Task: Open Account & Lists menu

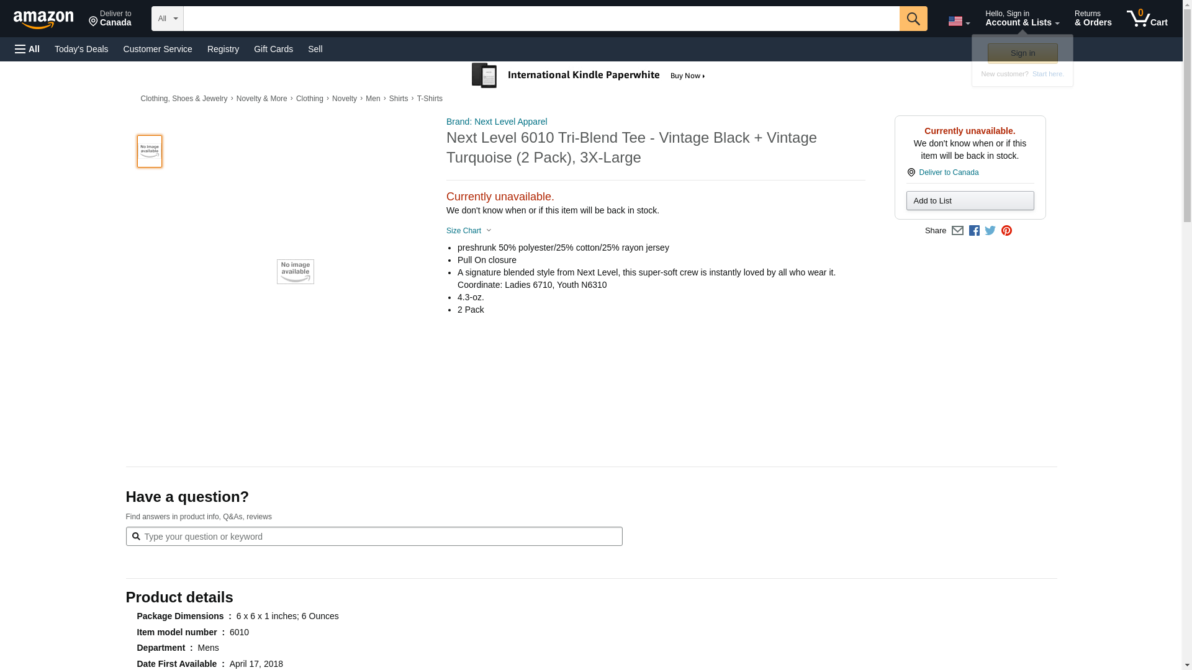Action: tap(1022, 19)
